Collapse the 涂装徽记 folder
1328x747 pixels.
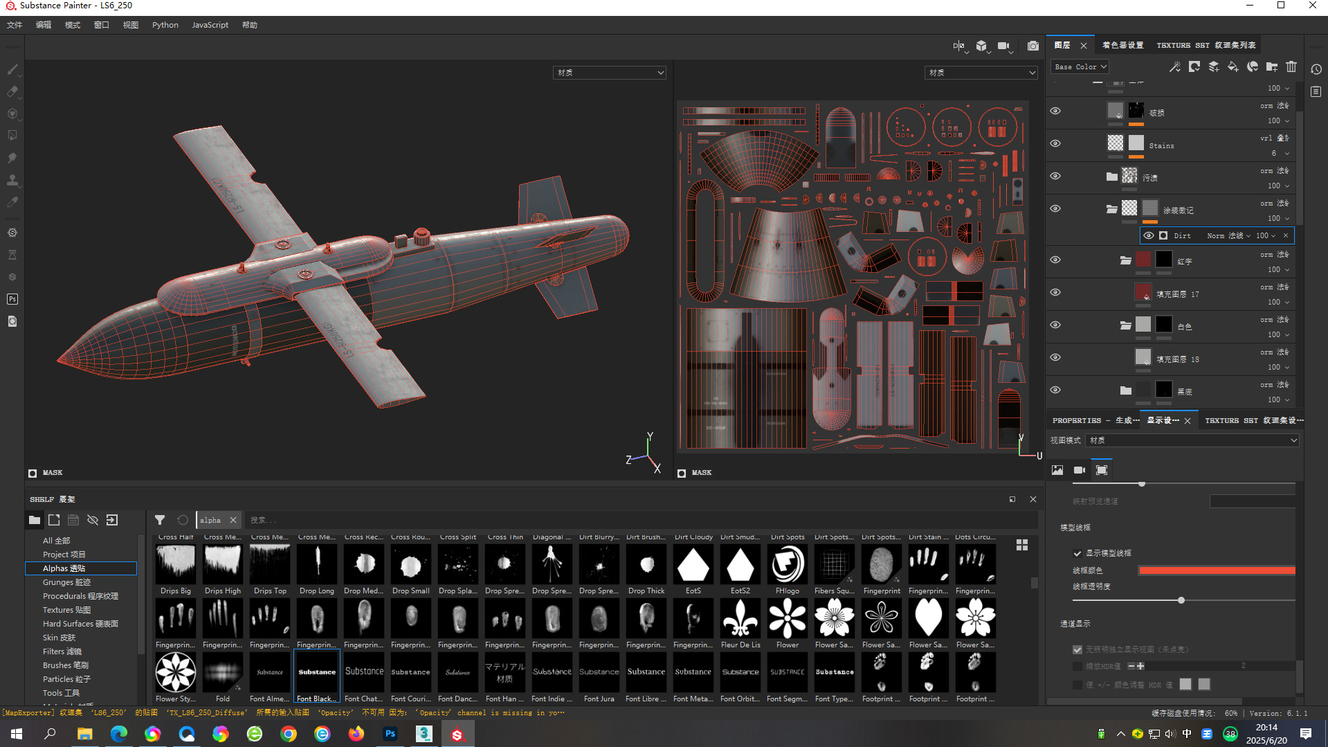[1112, 208]
